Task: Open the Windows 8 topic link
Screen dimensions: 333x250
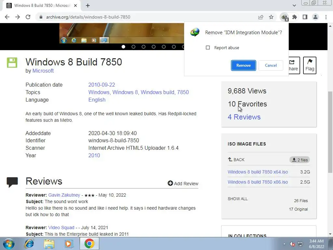Action: 125,92
